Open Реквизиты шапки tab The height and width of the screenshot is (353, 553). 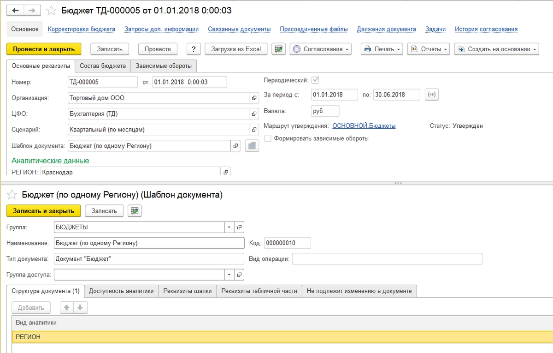[x=188, y=291]
